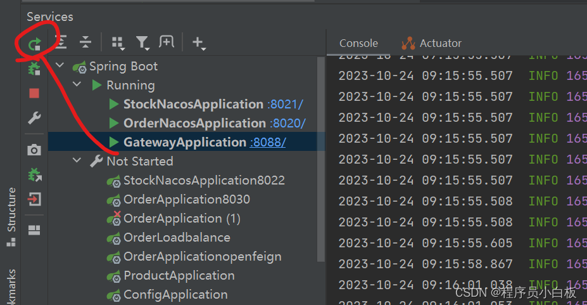The height and width of the screenshot is (305, 587).
Task: Click Open in New Tab icon
Action: pyautogui.click(x=166, y=42)
